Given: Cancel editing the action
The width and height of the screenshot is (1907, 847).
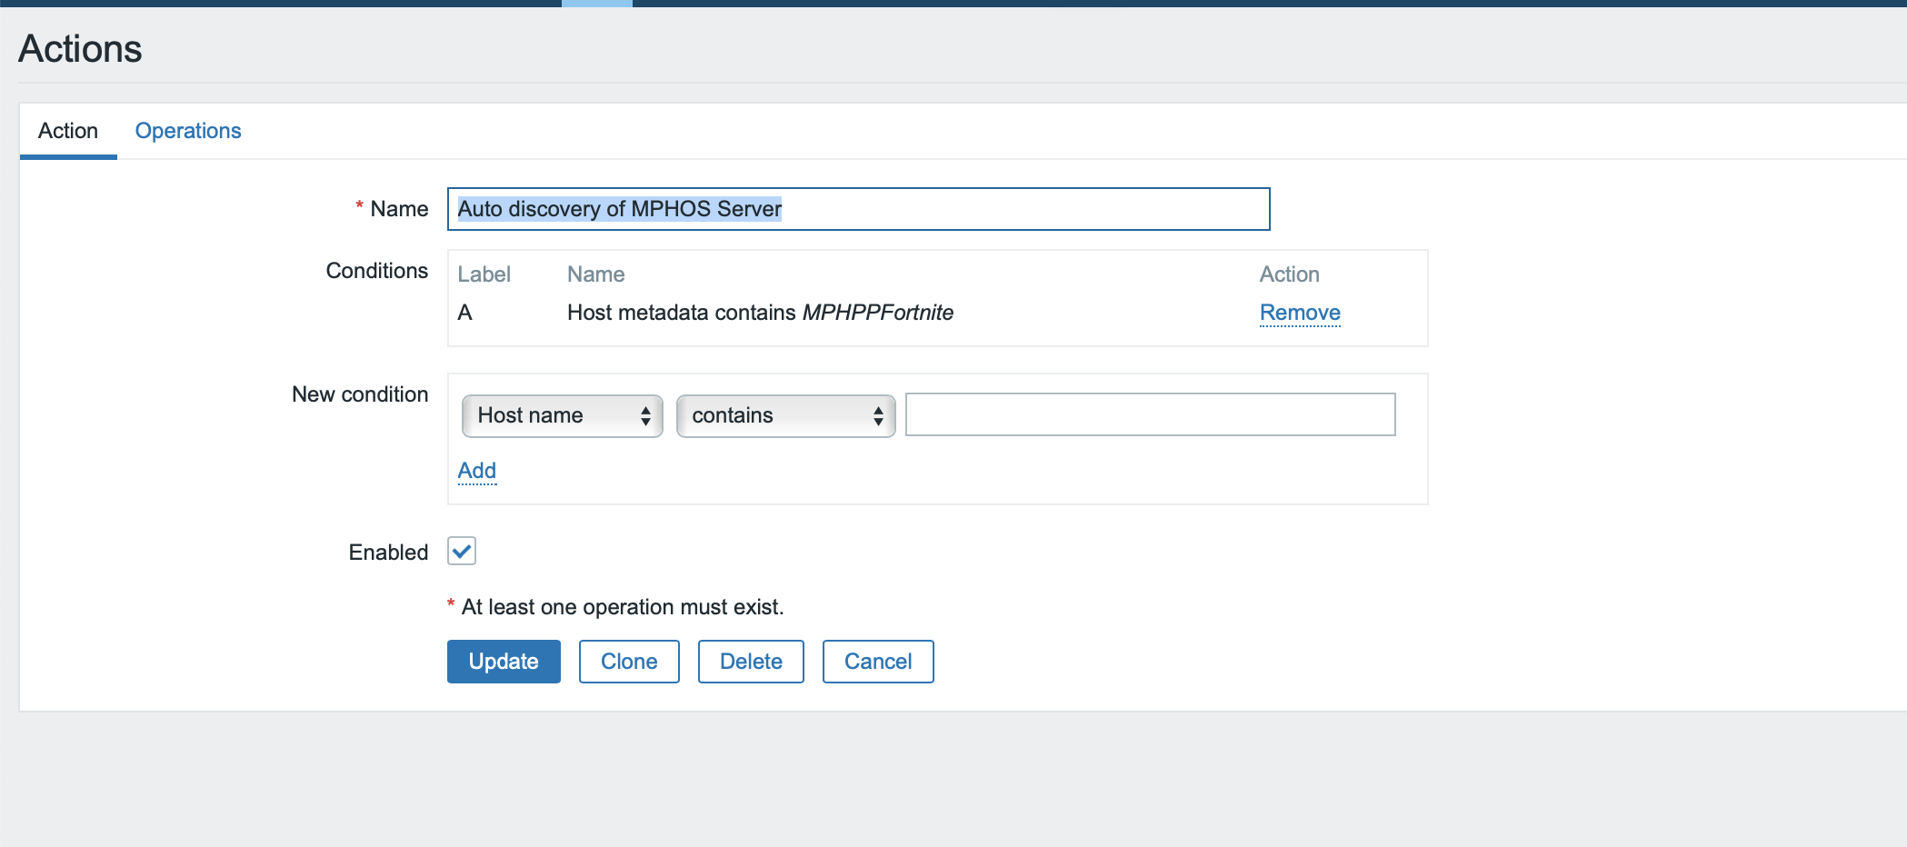Looking at the screenshot, I should [x=878, y=662].
